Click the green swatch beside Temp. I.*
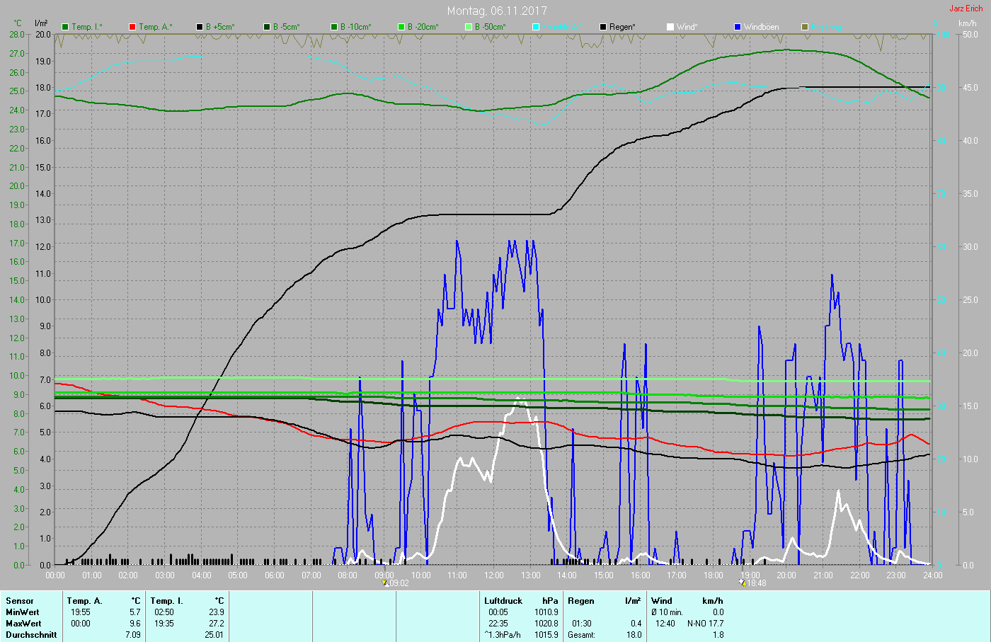This screenshot has width=991, height=642. [x=65, y=27]
